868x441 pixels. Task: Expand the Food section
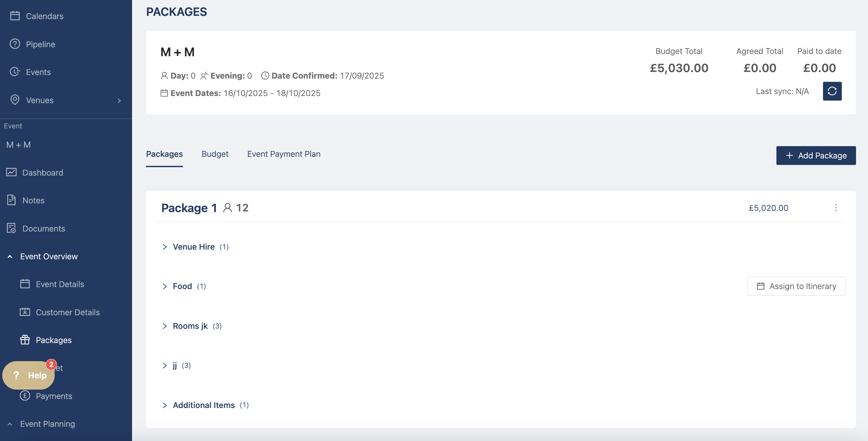pyautogui.click(x=165, y=286)
